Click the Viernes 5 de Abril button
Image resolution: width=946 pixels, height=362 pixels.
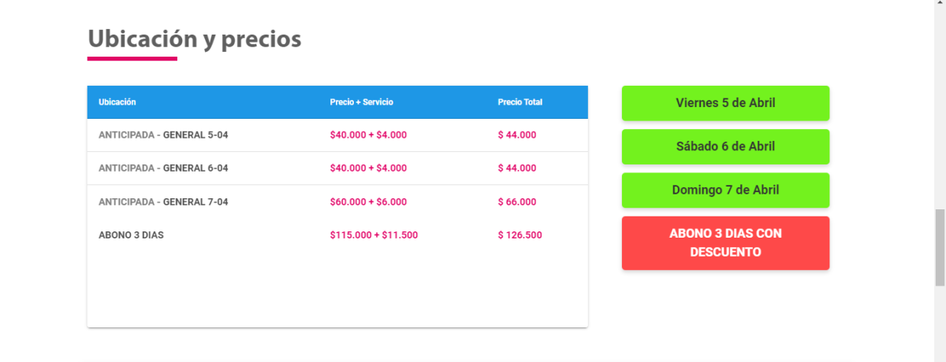pyautogui.click(x=725, y=103)
